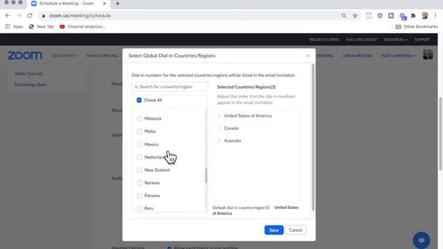Viewport: 443px width, 249px height.
Task: Click the drag handle beside Canada
Action: (x=219, y=128)
